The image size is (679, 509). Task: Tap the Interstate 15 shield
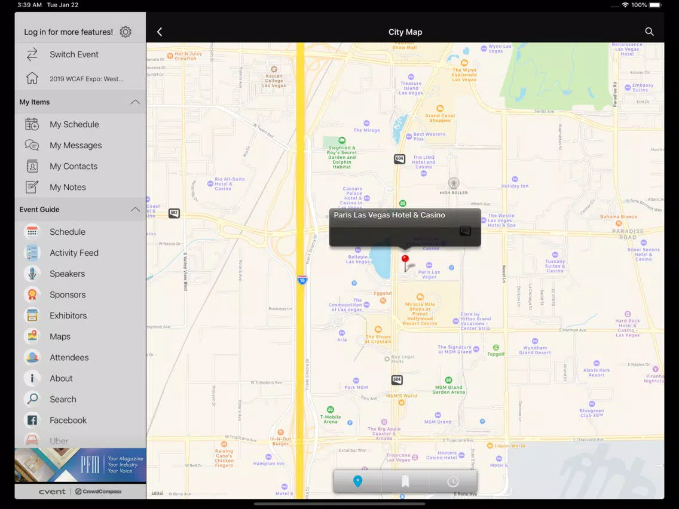pyautogui.click(x=302, y=280)
